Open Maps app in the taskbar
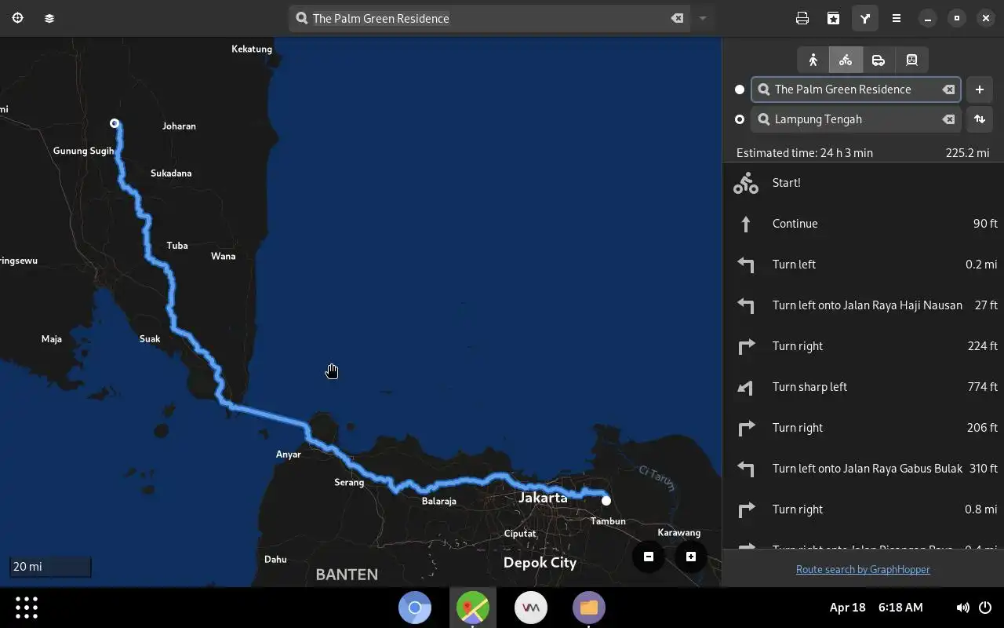1004x628 pixels. coord(473,608)
